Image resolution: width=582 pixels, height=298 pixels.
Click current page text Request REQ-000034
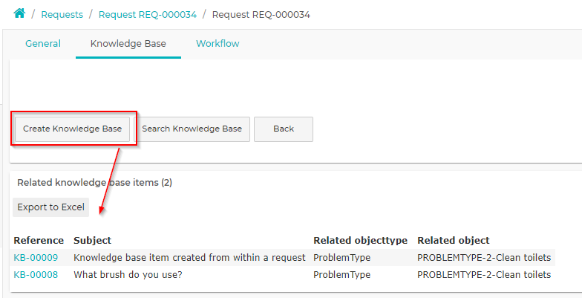pos(261,15)
